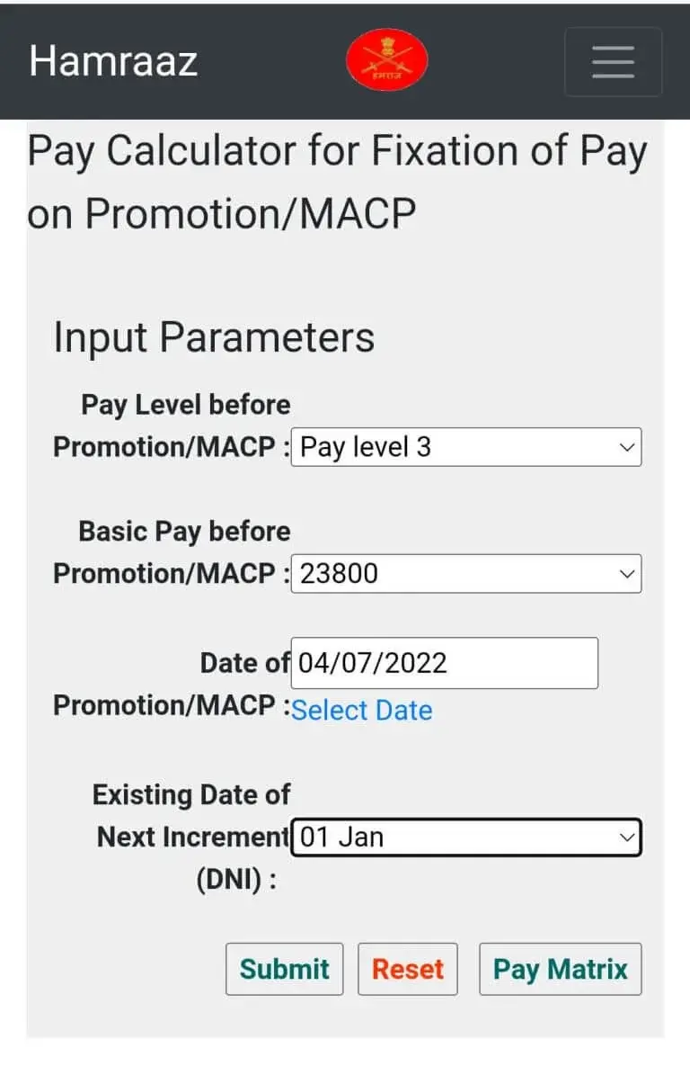The width and height of the screenshot is (690, 1066).
Task: Open the hamburger navigation menu
Action: coord(614,62)
